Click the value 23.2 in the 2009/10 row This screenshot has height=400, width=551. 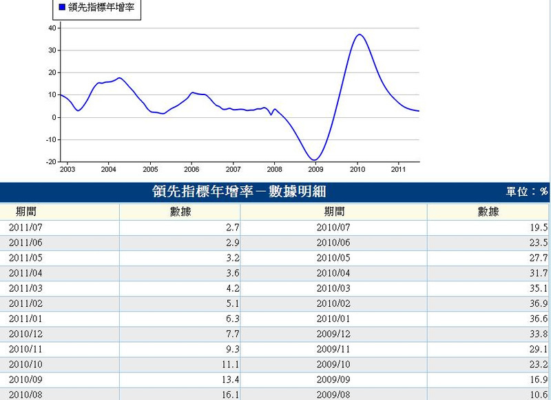click(539, 364)
